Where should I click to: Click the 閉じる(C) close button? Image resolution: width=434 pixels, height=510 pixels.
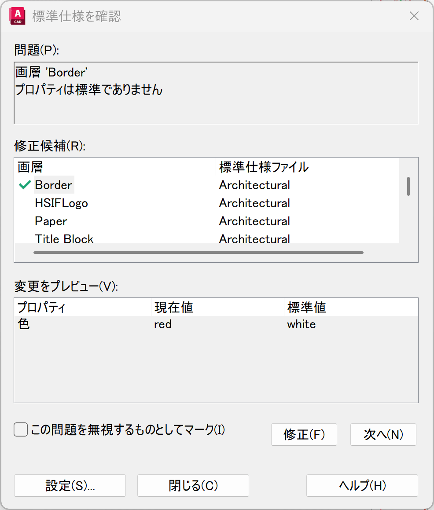[193, 485]
